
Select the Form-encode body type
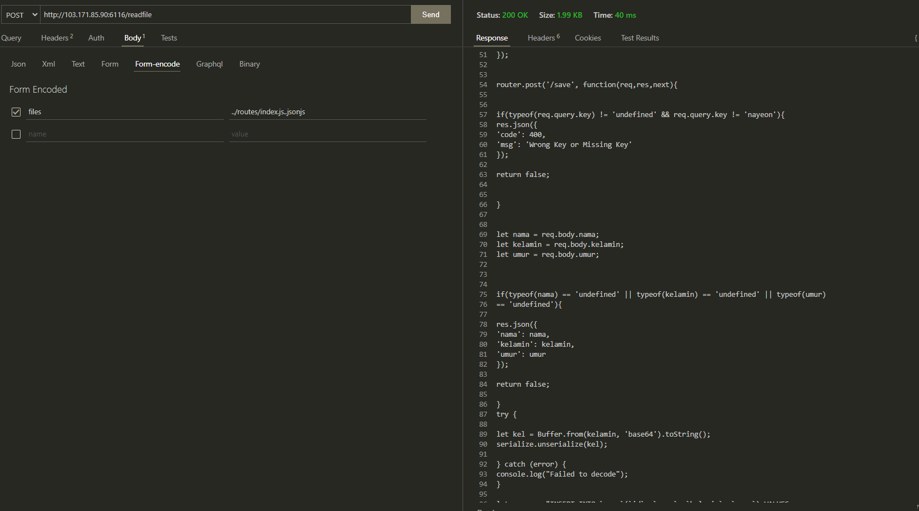tap(158, 64)
